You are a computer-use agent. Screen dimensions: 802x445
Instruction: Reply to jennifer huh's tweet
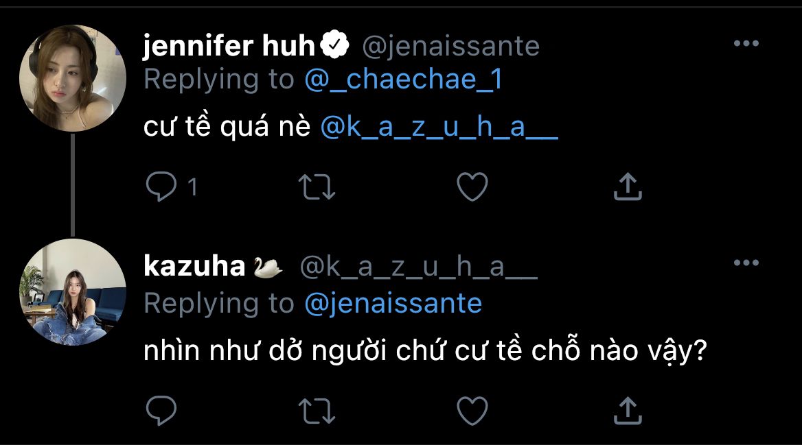coord(162,187)
